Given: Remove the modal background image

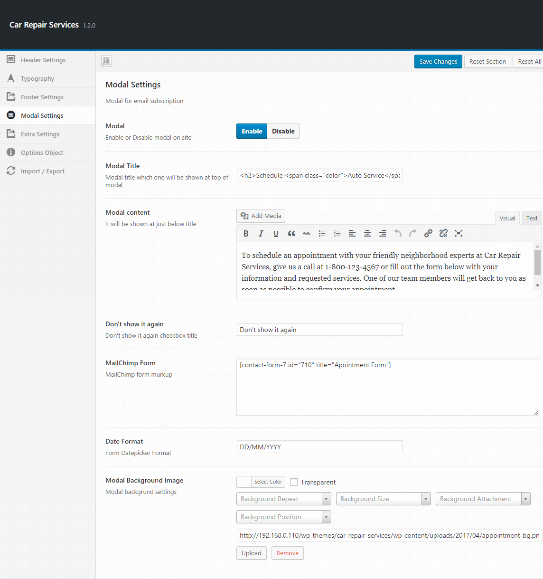Looking at the screenshot, I should coord(287,553).
